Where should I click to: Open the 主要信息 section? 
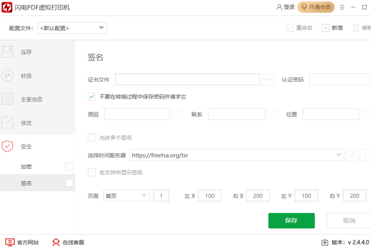32,99
